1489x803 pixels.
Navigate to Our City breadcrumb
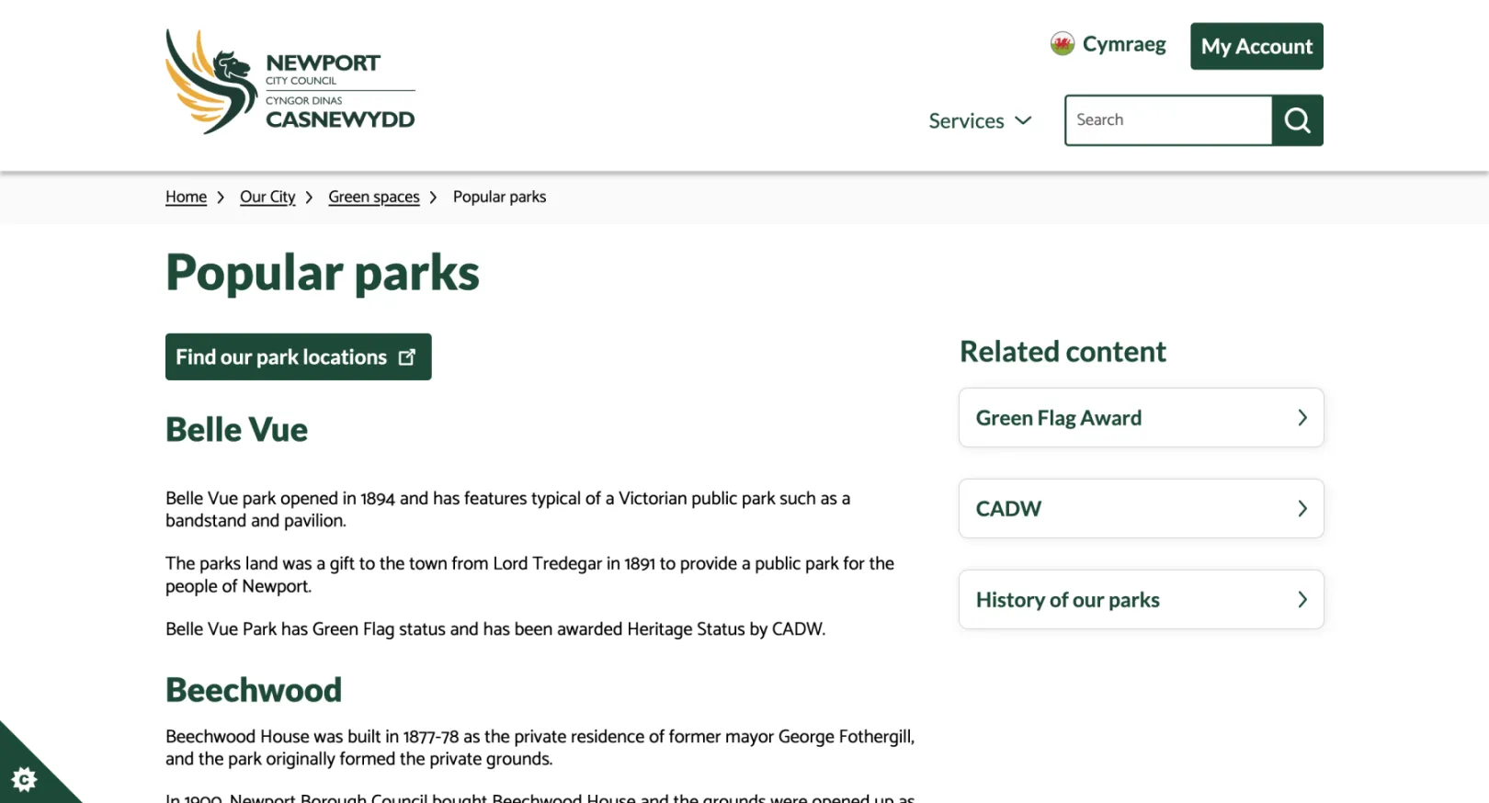tap(267, 197)
